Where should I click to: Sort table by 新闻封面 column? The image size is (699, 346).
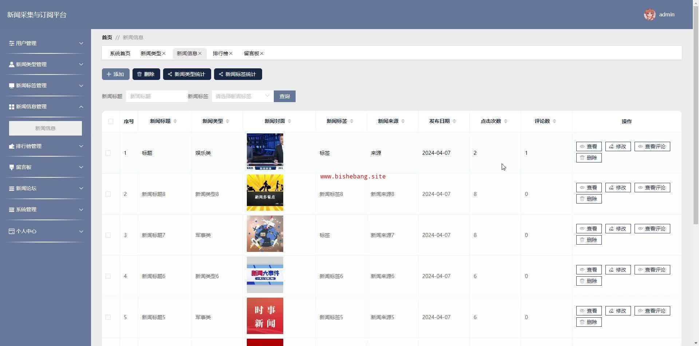pyautogui.click(x=289, y=121)
